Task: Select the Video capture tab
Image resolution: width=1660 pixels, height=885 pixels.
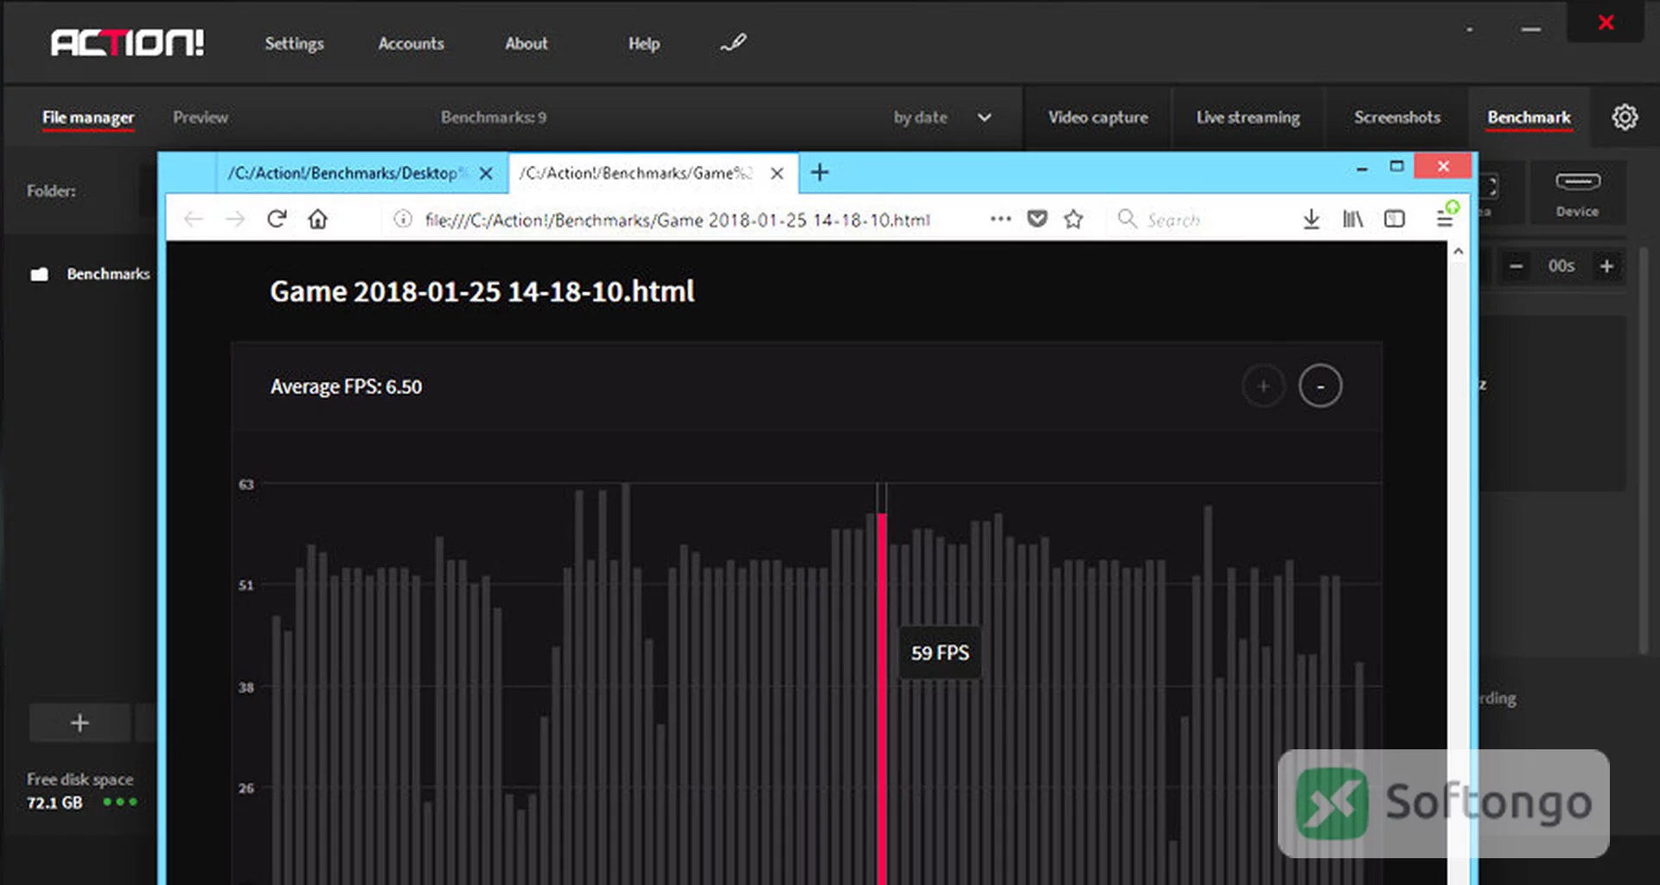Action: click(1098, 118)
